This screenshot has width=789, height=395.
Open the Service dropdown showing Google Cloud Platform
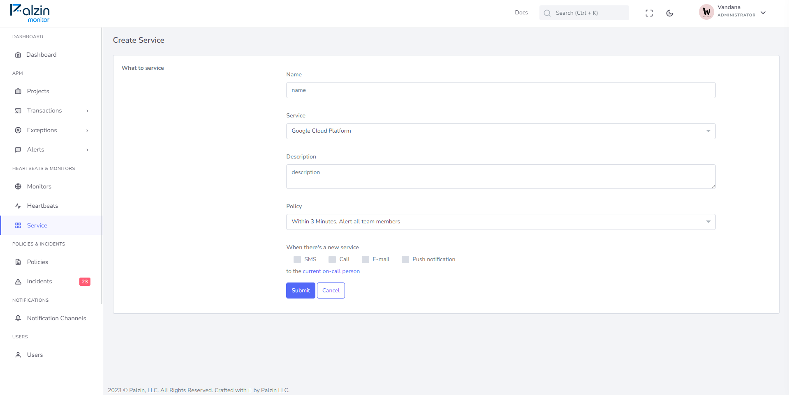pyautogui.click(x=501, y=131)
